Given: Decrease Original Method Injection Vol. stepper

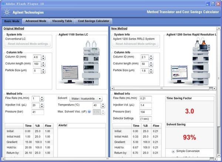Looking at the screenshot, I should pos(42,107).
